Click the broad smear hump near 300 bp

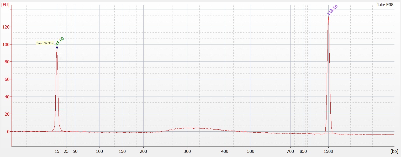point(192,128)
